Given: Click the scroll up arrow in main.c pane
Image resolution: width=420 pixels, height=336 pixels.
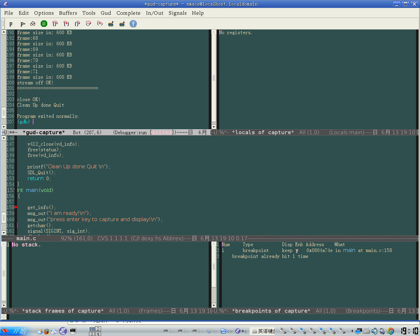Looking at the screenshot, I should [x=4, y=138].
